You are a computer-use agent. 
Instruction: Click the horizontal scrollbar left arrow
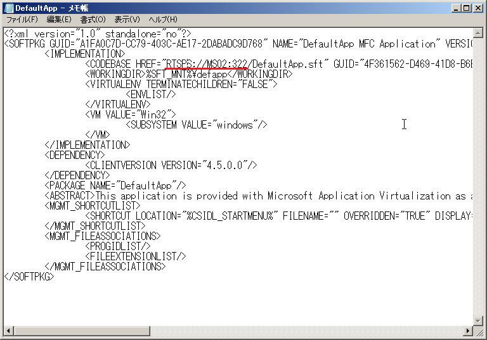click(x=8, y=331)
